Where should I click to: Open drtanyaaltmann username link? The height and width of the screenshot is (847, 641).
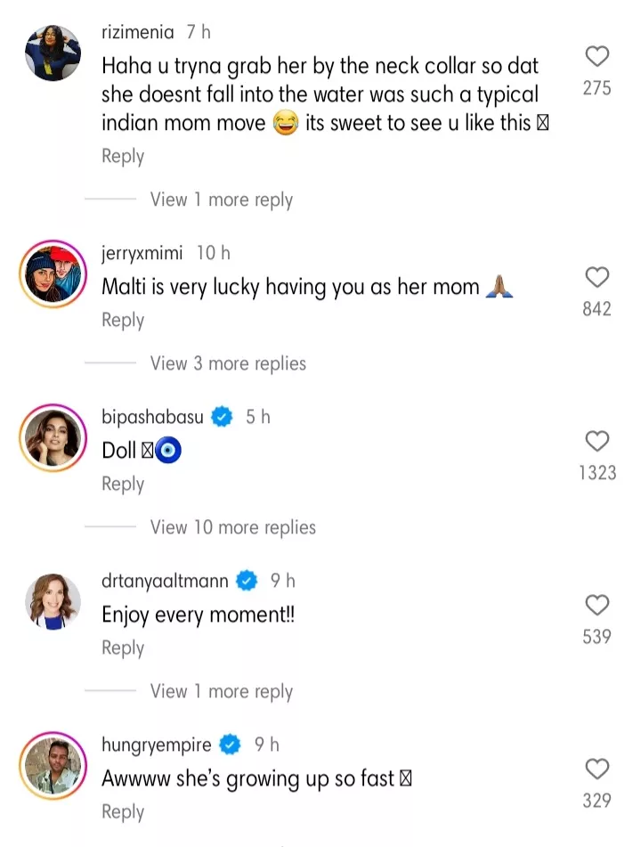click(165, 581)
